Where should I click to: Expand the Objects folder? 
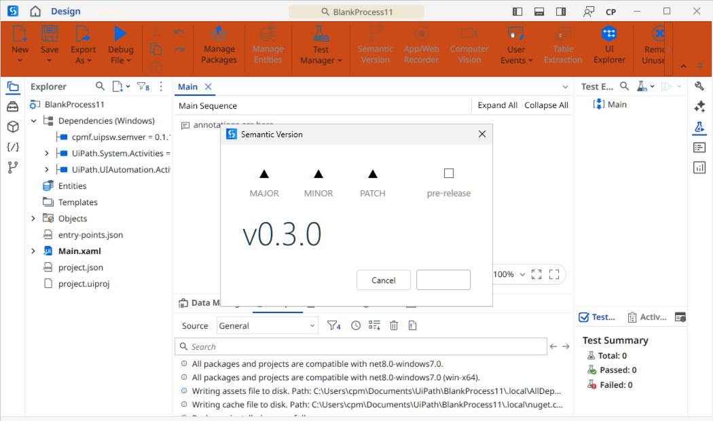pyautogui.click(x=33, y=219)
